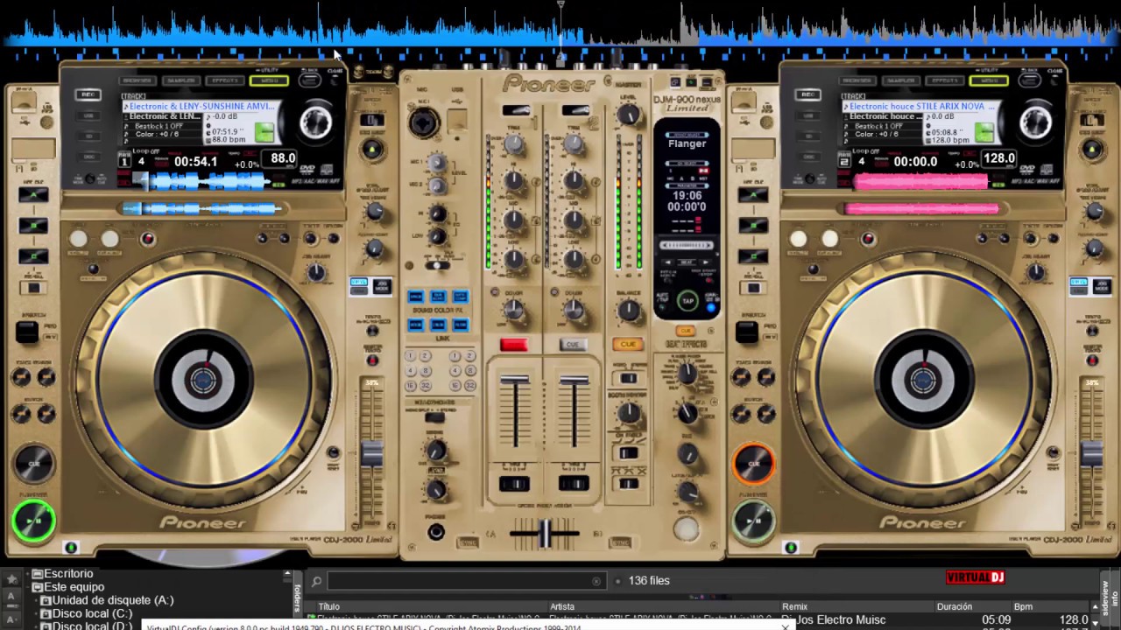Viewport: 1121px width, 630px height.
Task: Turn channel 1 COLOR filter knob
Action: click(x=514, y=310)
